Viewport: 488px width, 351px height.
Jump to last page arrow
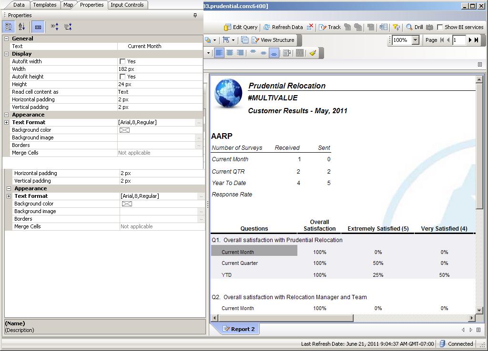click(x=476, y=40)
